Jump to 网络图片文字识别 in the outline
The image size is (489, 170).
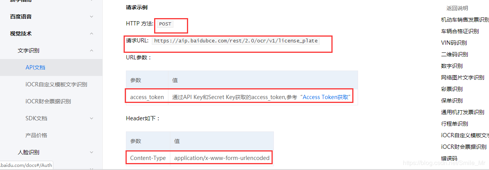462,77
